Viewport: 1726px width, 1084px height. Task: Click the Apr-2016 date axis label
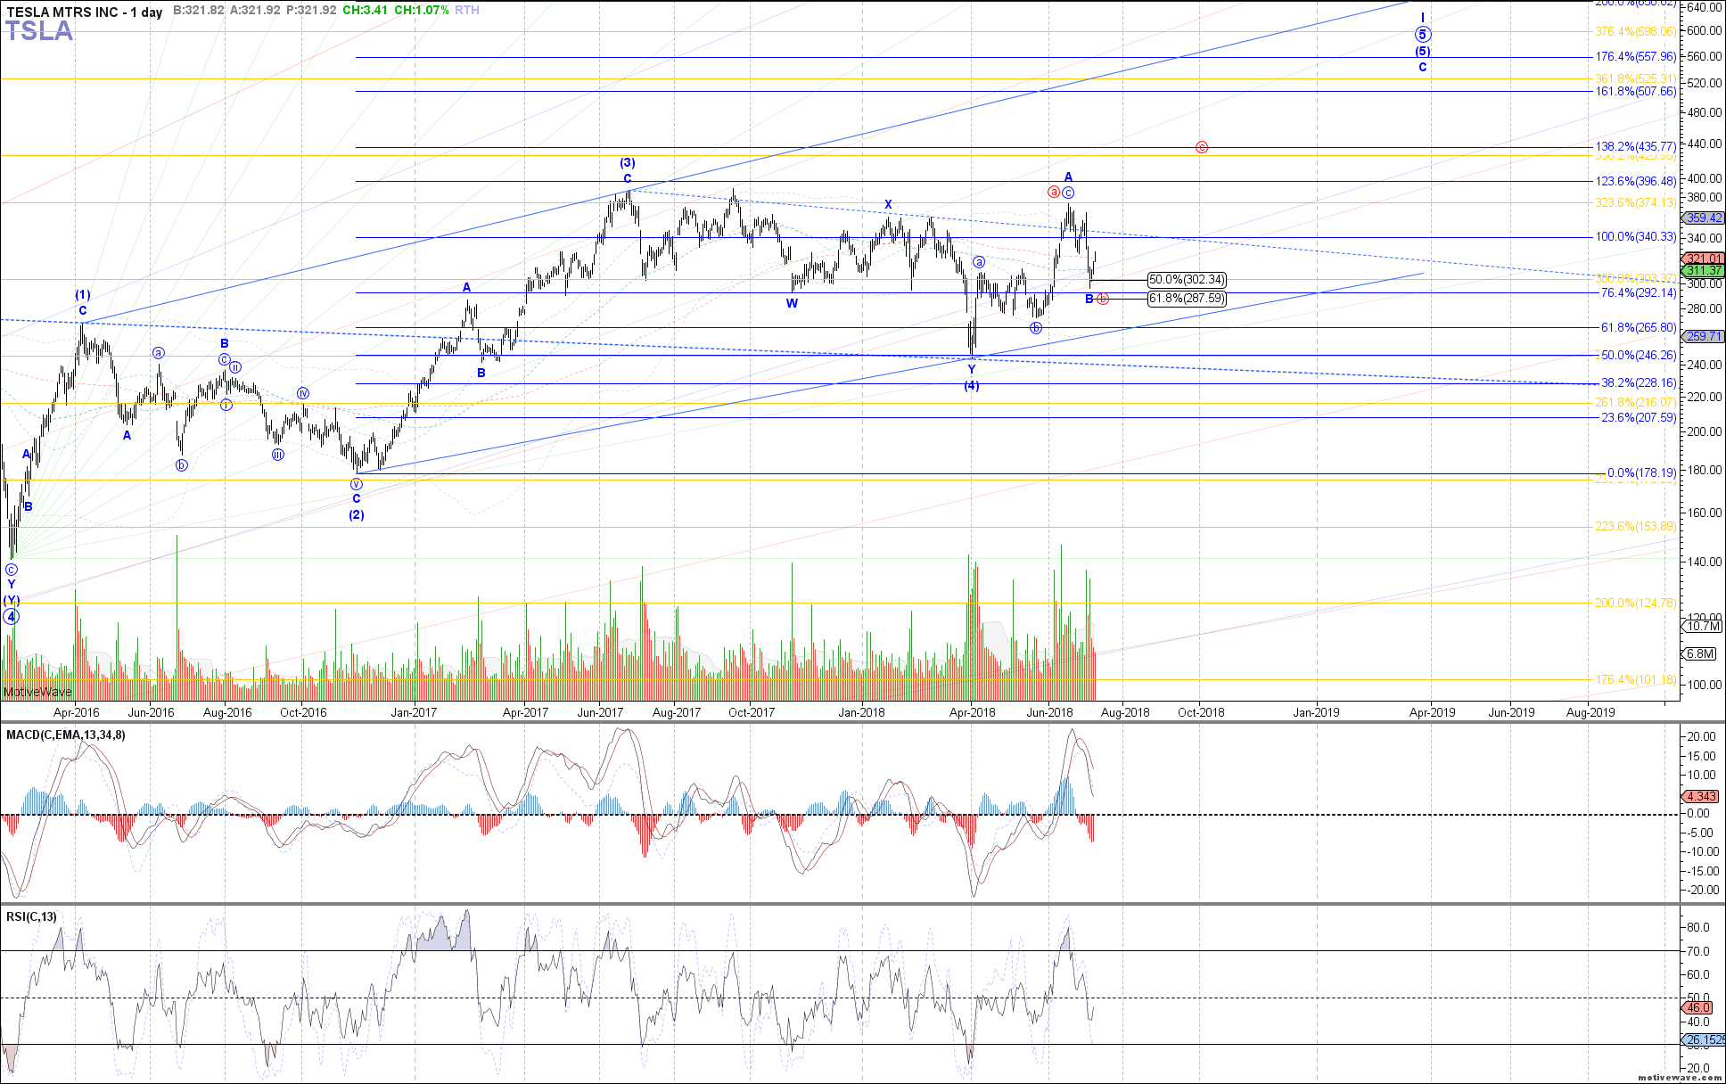coord(76,712)
